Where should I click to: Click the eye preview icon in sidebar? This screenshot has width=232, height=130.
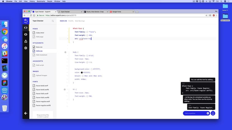(26, 34)
